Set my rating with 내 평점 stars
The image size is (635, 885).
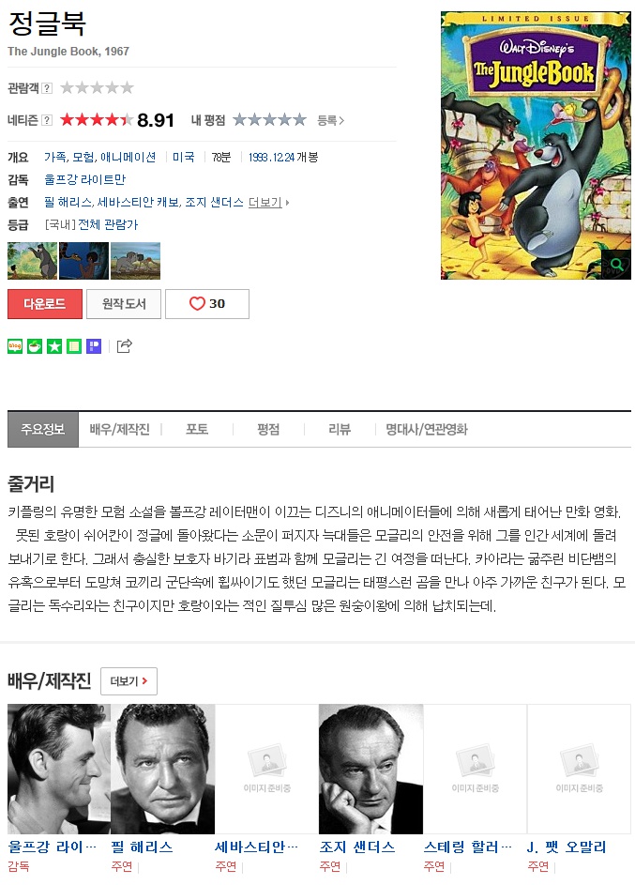[269, 119]
